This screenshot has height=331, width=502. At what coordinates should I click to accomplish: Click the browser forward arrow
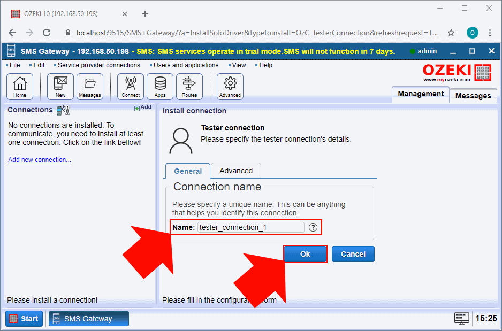(x=29, y=33)
